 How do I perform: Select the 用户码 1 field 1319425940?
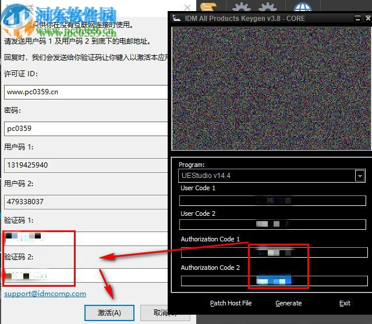pos(86,165)
